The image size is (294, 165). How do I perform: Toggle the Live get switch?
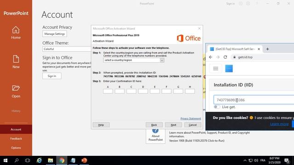(x=217, y=107)
